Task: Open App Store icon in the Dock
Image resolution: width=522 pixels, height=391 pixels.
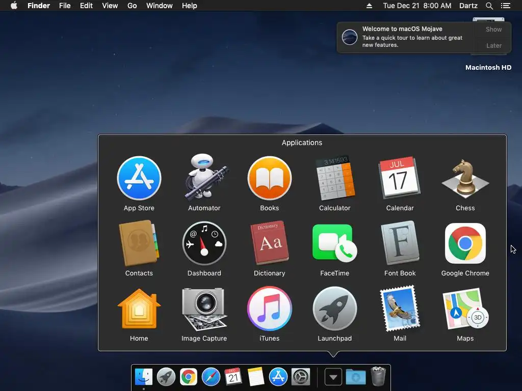Action: [x=278, y=377]
